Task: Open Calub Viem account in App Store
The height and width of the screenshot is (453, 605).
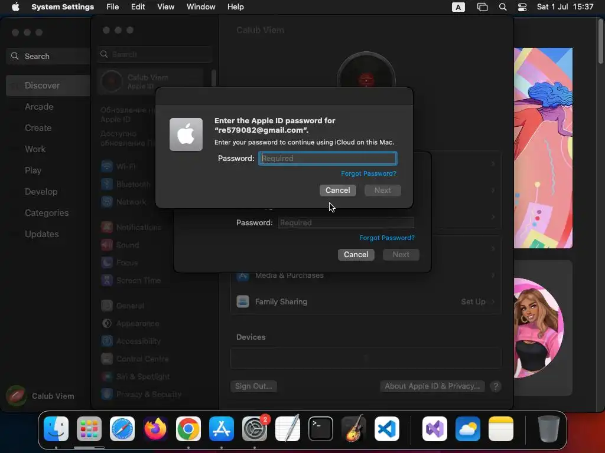Action: 41,396
